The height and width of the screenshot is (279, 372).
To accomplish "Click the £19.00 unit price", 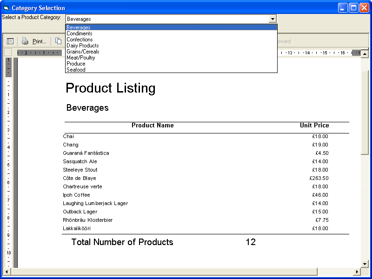I will (x=320, y=145).
